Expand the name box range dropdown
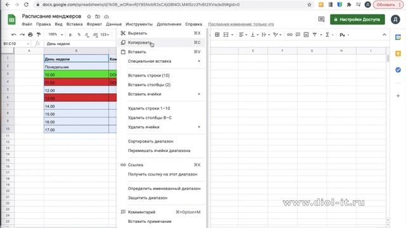The height and width of the screenshot is (228, 406). (28, 44)
